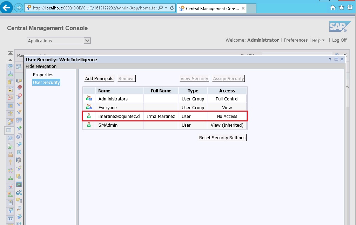Open the user-with-key icon in the sidebar

pyautogui.click(x=11, y=97)
